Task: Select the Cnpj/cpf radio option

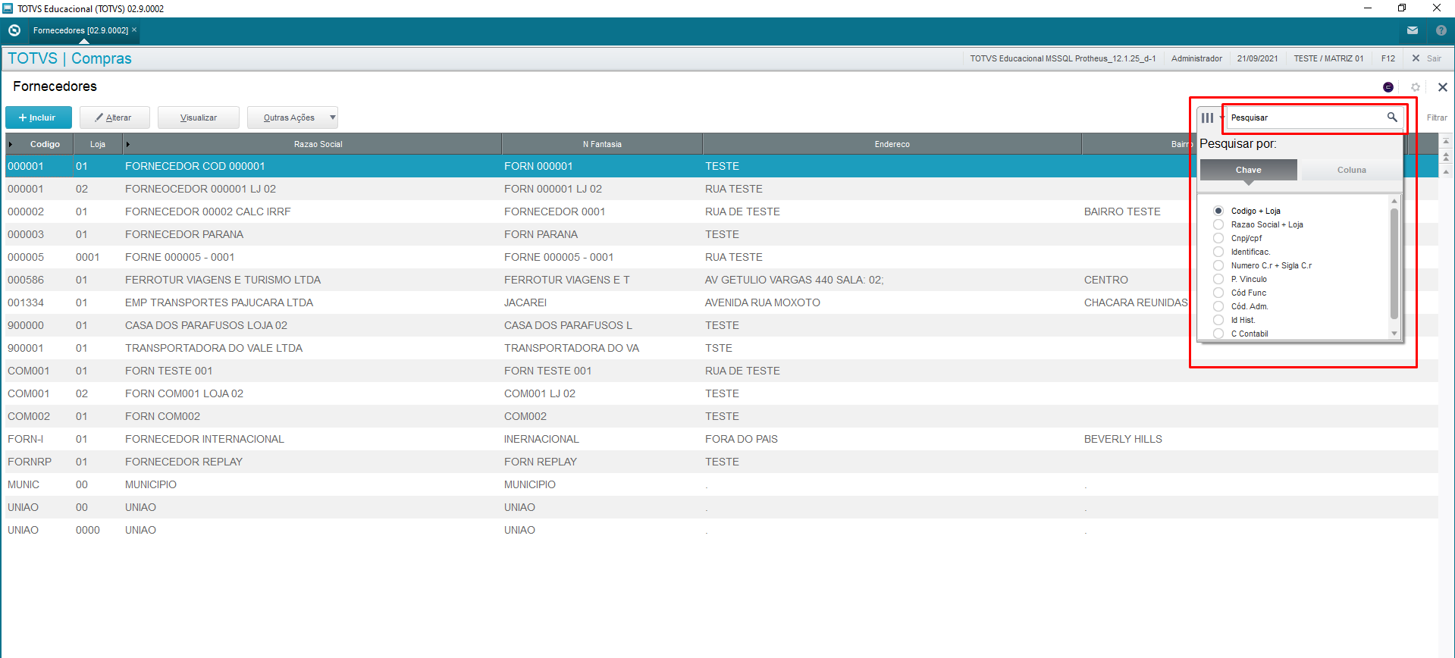Action: tap(1218, 238)
